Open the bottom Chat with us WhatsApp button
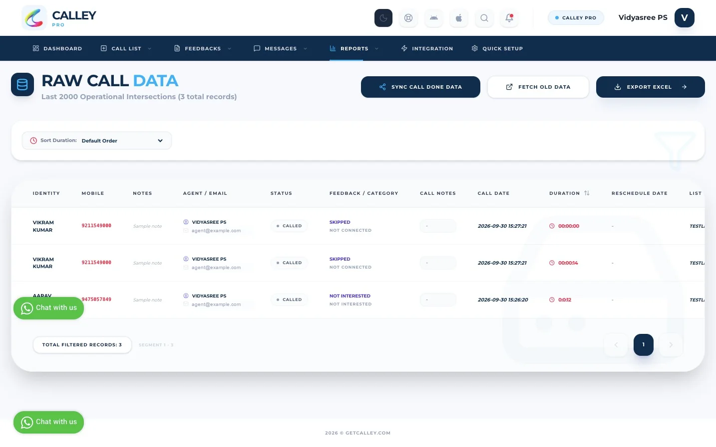Image resolution: width=716 pixels, height=447 pixels. point(48,422)
